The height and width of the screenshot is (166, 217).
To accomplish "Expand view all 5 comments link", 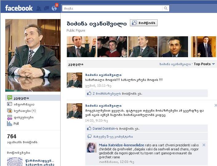I will [113, 137].
